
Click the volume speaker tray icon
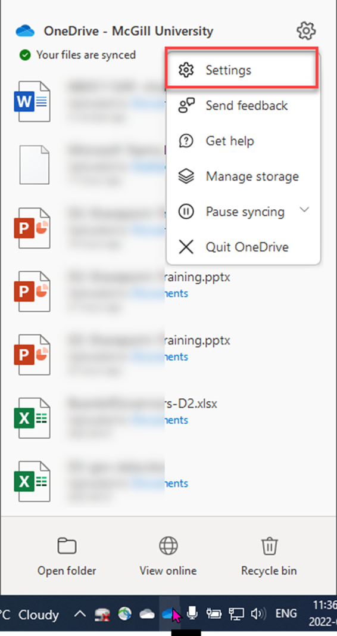258,614
